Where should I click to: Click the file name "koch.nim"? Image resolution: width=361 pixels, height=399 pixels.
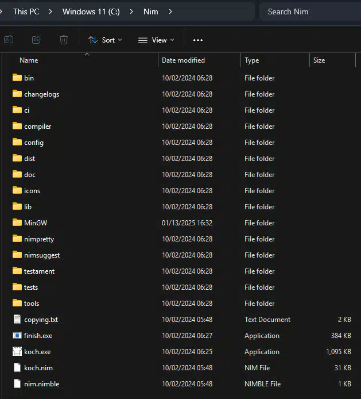click(38, 368)
